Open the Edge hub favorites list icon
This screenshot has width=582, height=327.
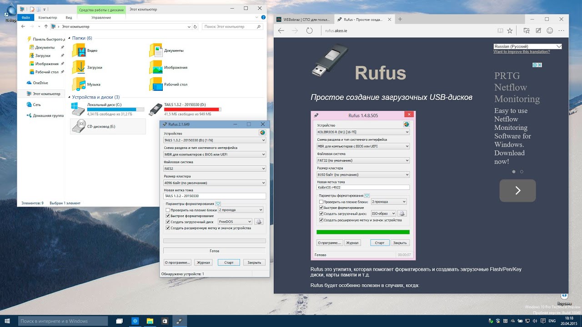527,30
